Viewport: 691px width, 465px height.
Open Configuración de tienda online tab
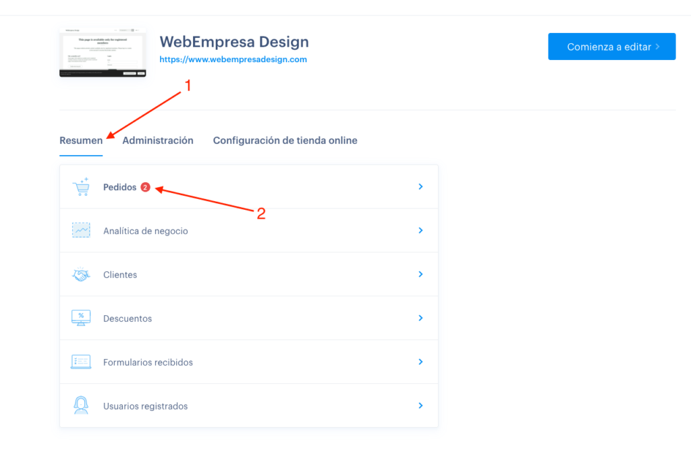pos(285,140)
